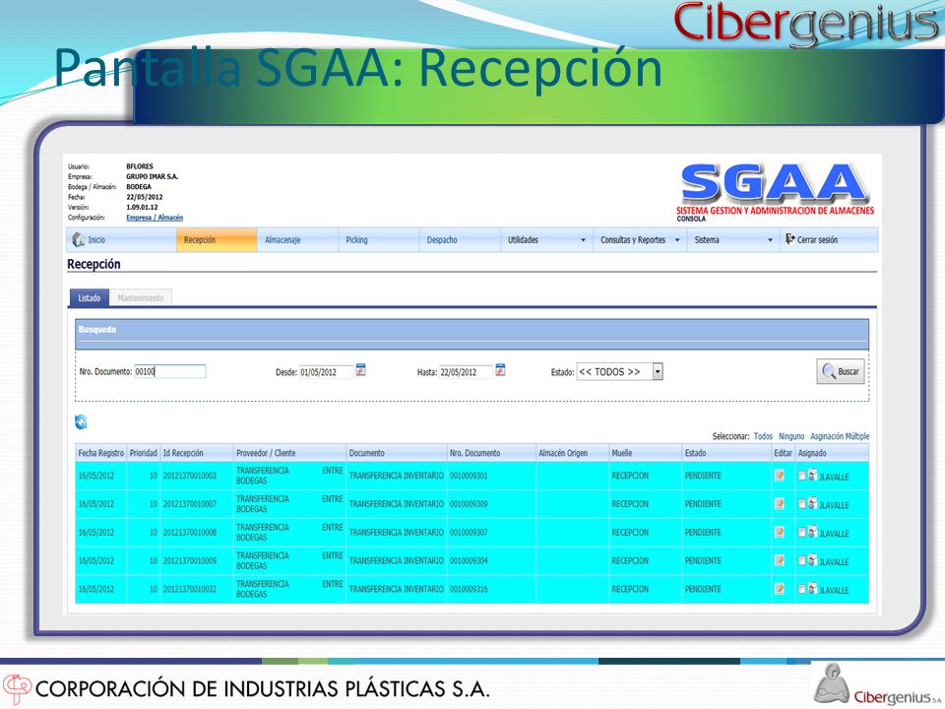The width and height of the screenshot is (945, 709).
Task: Sort by Muelle column header
Action: (646, 453)
